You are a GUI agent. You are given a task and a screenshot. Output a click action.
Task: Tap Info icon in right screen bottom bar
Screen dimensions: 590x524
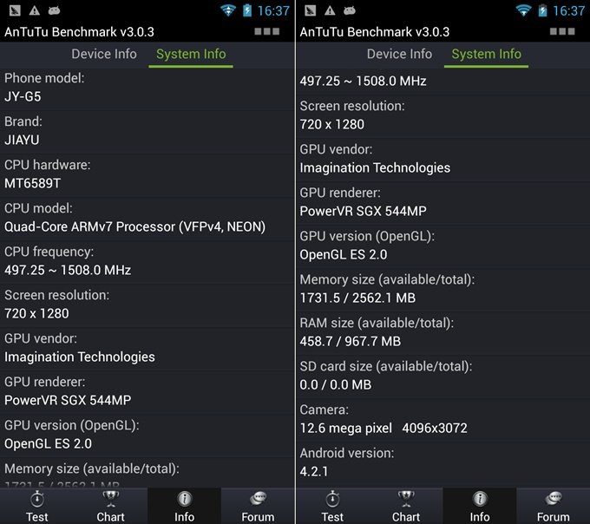[x=480, y=499]
